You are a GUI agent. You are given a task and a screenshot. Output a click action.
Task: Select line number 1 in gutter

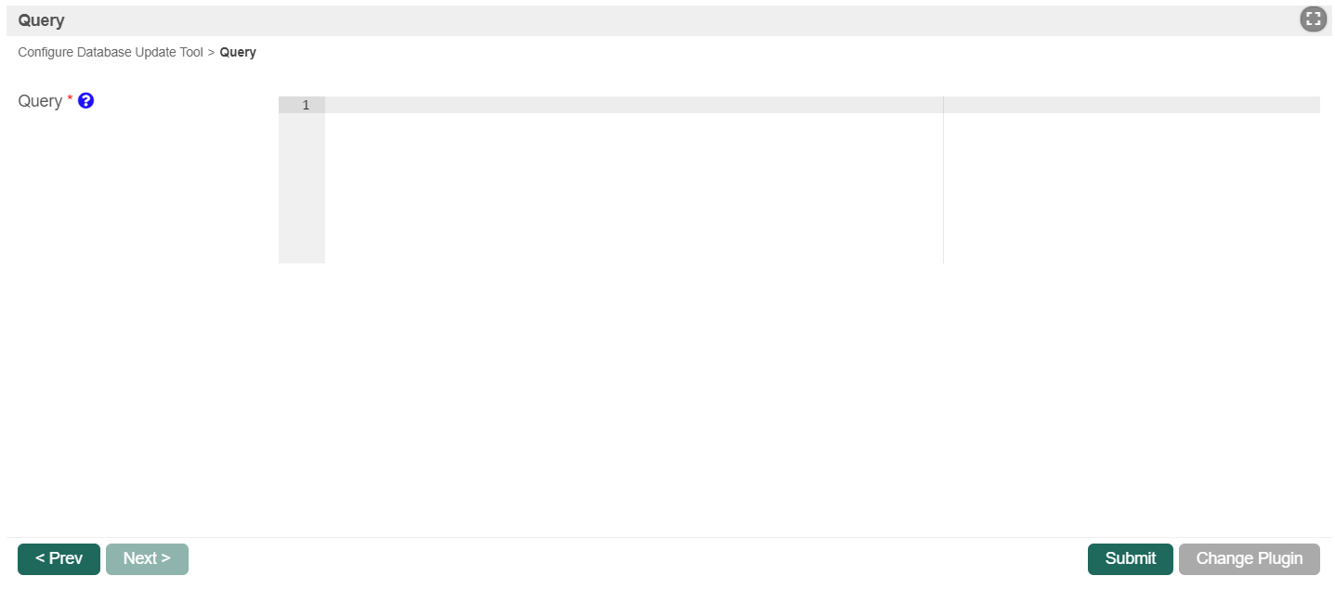tap(305, 106)
